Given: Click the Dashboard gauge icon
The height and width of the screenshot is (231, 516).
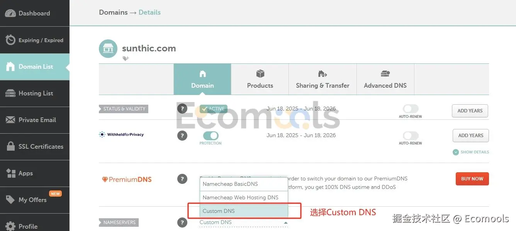Looking at the screenshot, I should pyautogui.click(x=10, y=13).
